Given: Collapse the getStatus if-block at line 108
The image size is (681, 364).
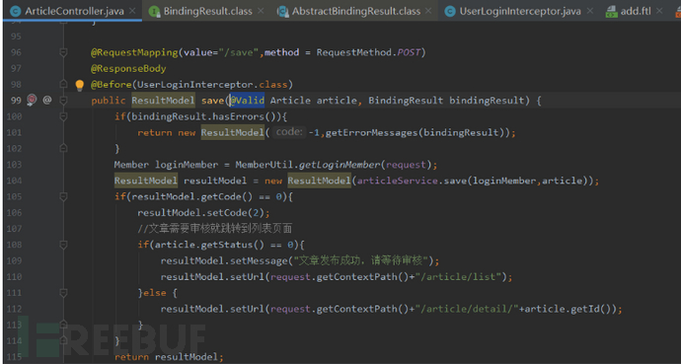Looking at the screenshot, I should click(x=63, y=245).
